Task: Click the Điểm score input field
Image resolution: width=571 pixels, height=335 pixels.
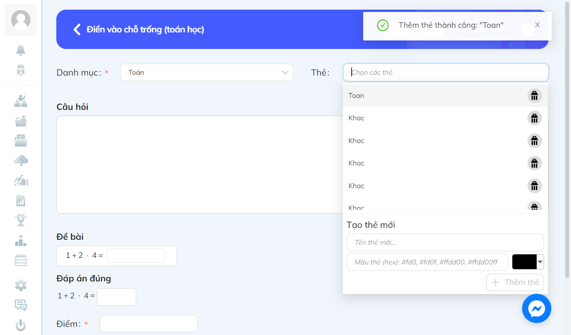Action: (149, 324)
